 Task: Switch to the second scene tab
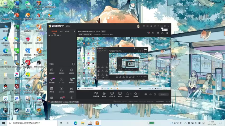click(61, 31)
